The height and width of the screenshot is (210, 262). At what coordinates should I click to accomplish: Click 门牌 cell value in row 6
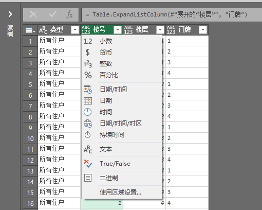point(169,95)
